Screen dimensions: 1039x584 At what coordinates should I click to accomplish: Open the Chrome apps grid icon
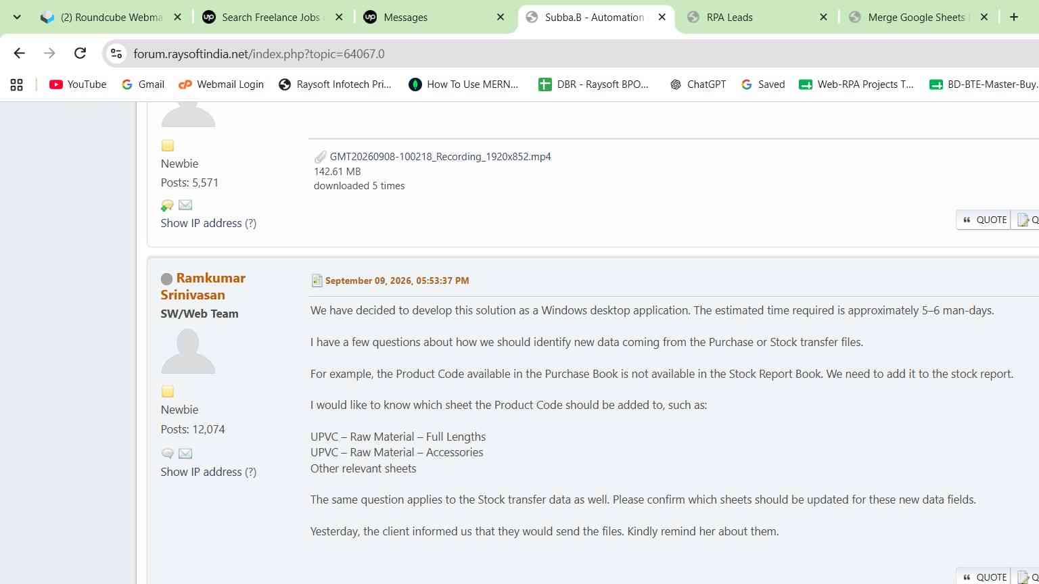click(x=16, y=84)
